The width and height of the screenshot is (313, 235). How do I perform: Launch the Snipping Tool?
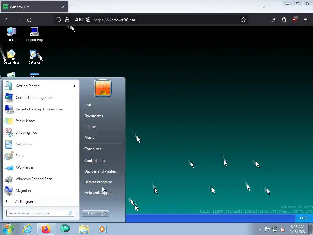click(41, 132)
